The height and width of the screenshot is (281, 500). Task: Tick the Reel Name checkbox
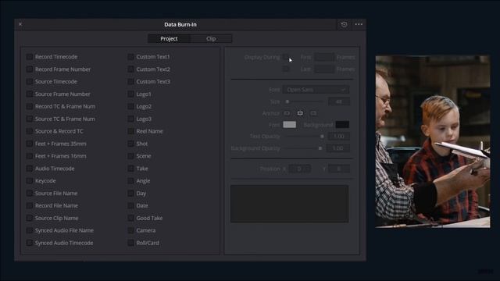point(130,131)
